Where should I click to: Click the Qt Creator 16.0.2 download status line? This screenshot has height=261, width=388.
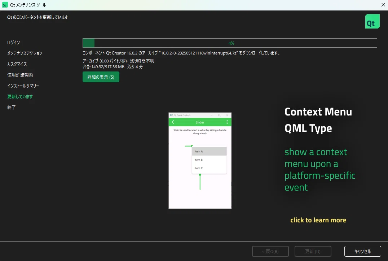tap(182, 53)
